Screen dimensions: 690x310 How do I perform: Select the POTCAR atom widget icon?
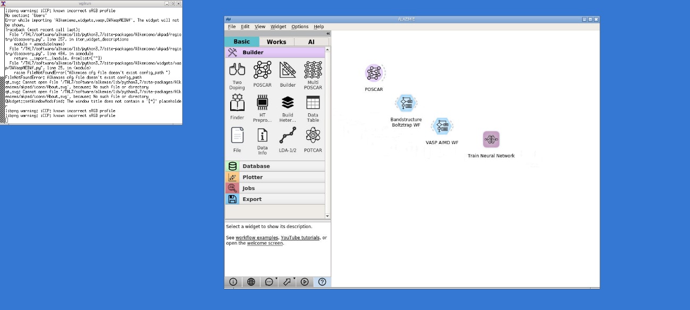coord(313,136)
